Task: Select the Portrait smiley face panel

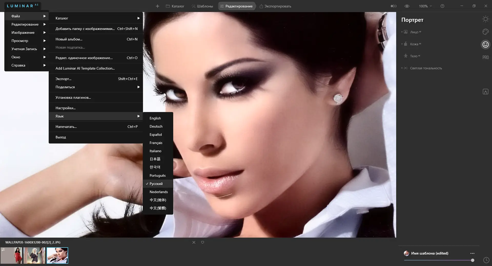Action: [x=485, y=44]
